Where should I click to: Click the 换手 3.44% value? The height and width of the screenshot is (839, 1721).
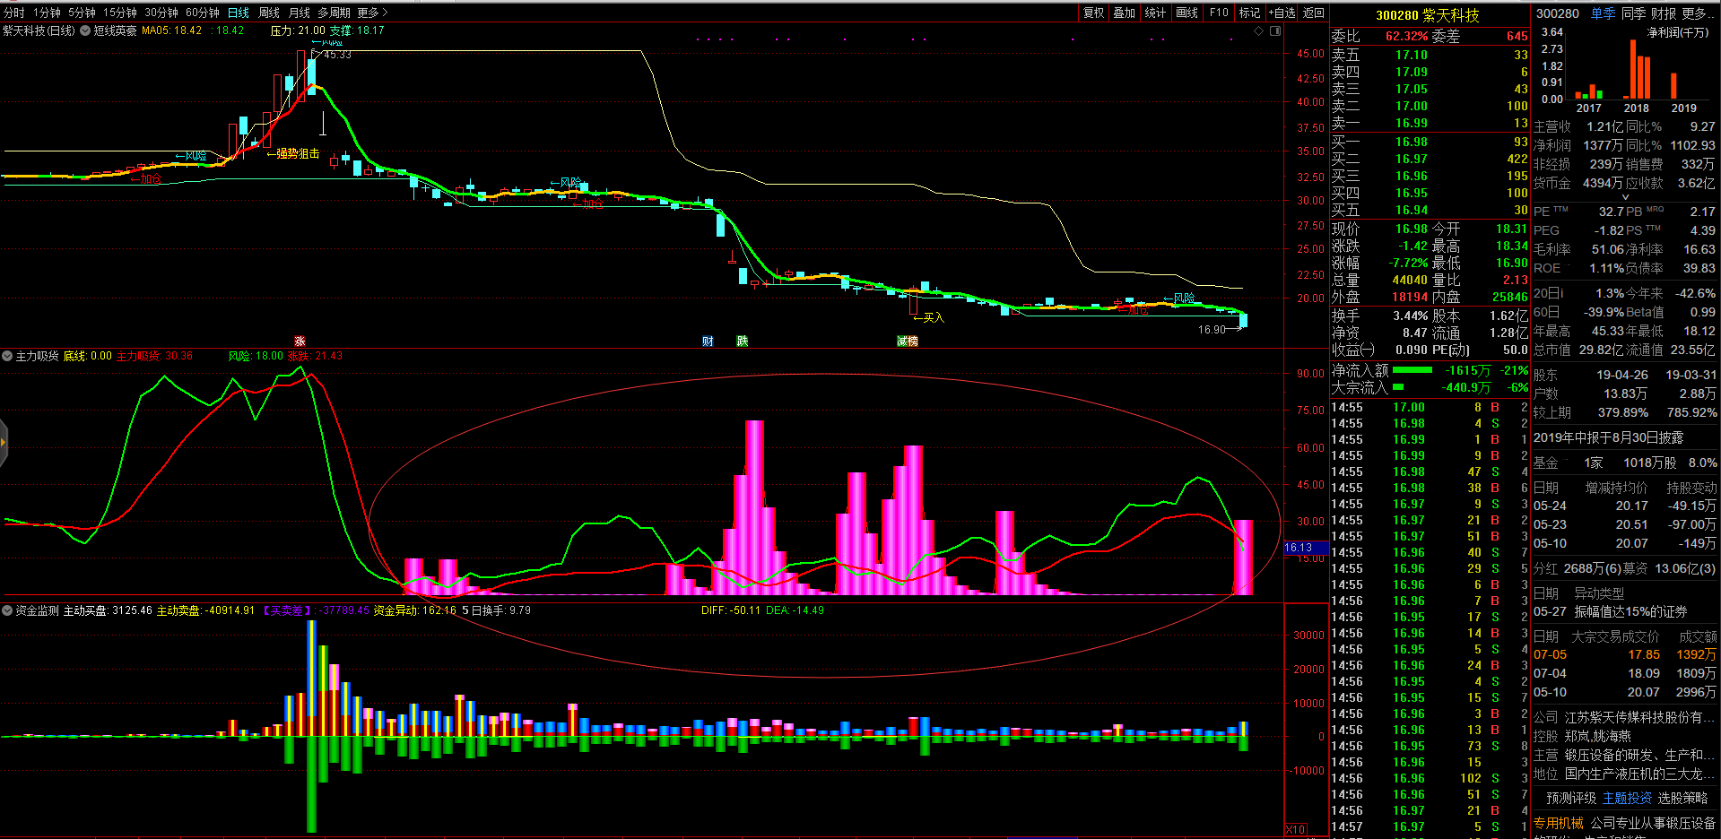coord(1410,316)
